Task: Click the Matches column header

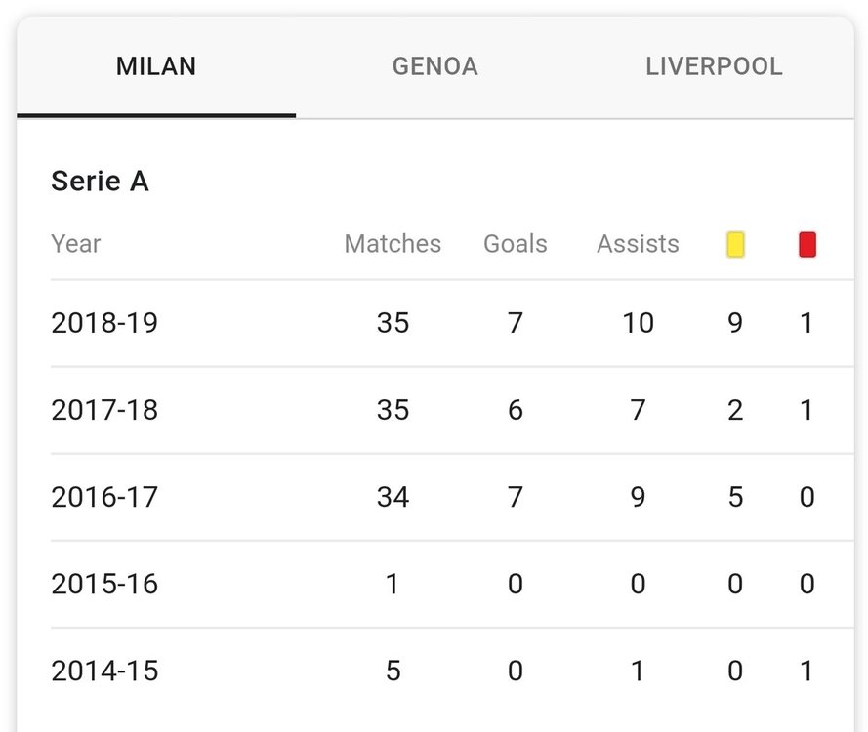Action: [393, 244]
